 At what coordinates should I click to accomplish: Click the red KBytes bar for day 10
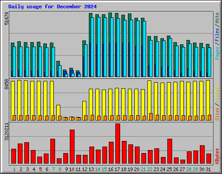(72, 147)
